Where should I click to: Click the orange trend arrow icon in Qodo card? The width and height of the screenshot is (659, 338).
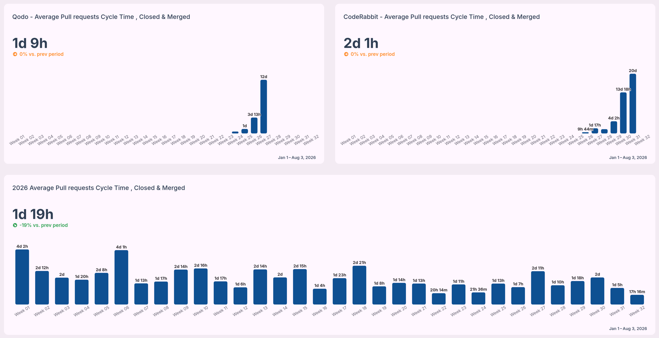tap(15, 54)
